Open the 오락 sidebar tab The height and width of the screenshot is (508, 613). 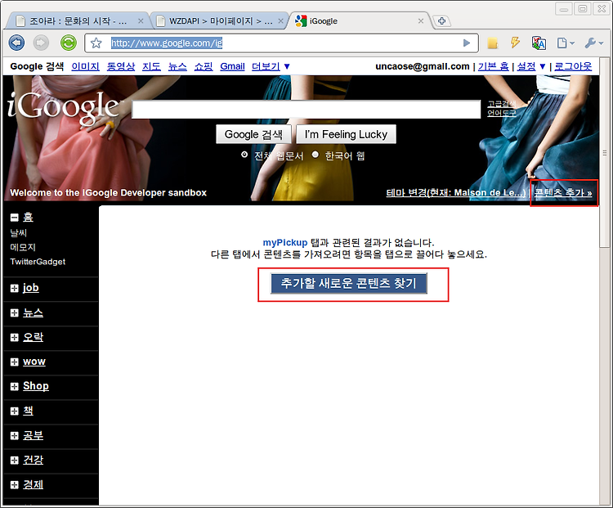pos(34,337)
